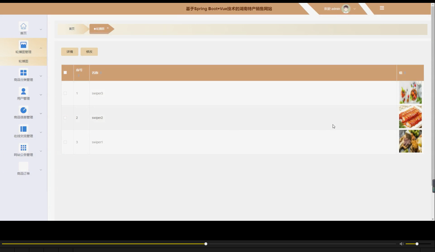Open the admin user dropdown arrow
Screen dimensions: 435x252
pos(355,9)
